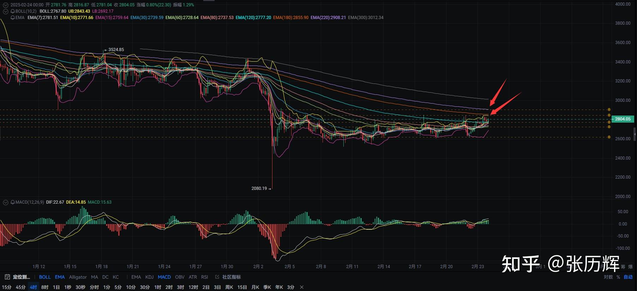Open community indicators via its external-link icon
The height and width of the screenshot is (291, 637).
coord(217,277)
